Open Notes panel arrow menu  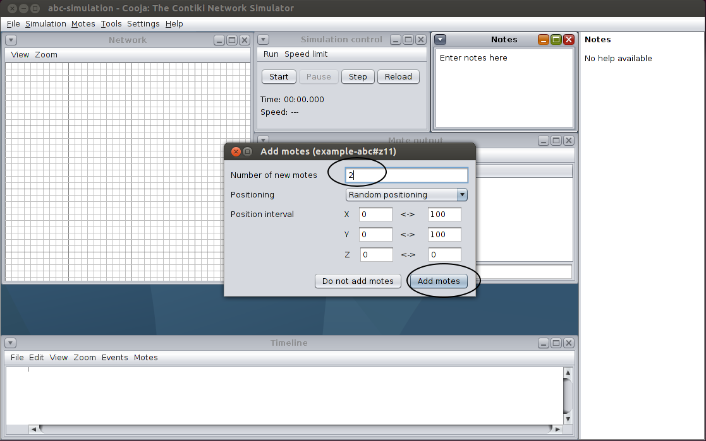point(441,40)
